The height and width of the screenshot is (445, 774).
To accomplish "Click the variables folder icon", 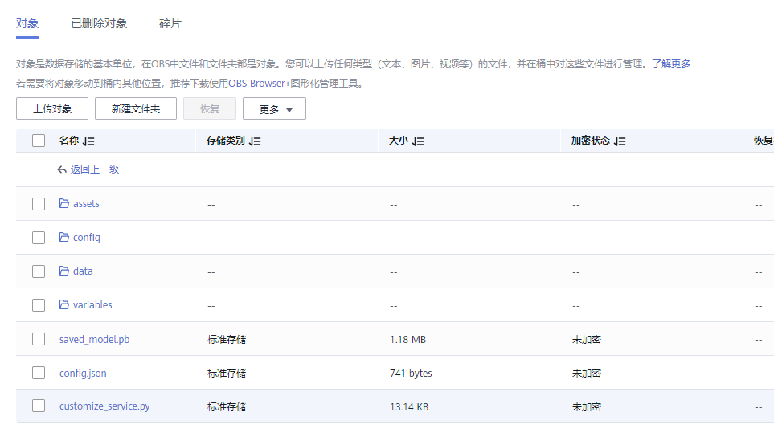I will [x=64, y=305].
